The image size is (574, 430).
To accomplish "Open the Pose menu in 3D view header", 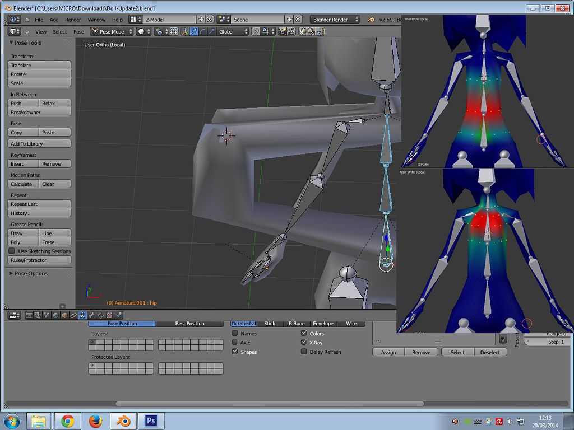I will click(x=78, y=32).
